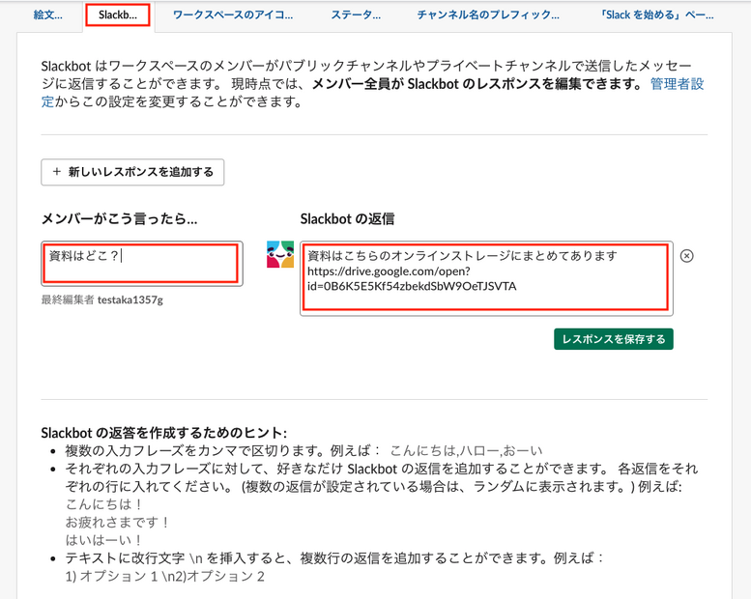Screen dimensions: 751x599
Task: Open the 「Slack を始める」ペー... tab
Action: tap(656, 14)
